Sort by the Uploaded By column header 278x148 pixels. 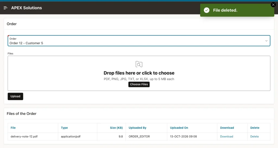click(137, 128)
